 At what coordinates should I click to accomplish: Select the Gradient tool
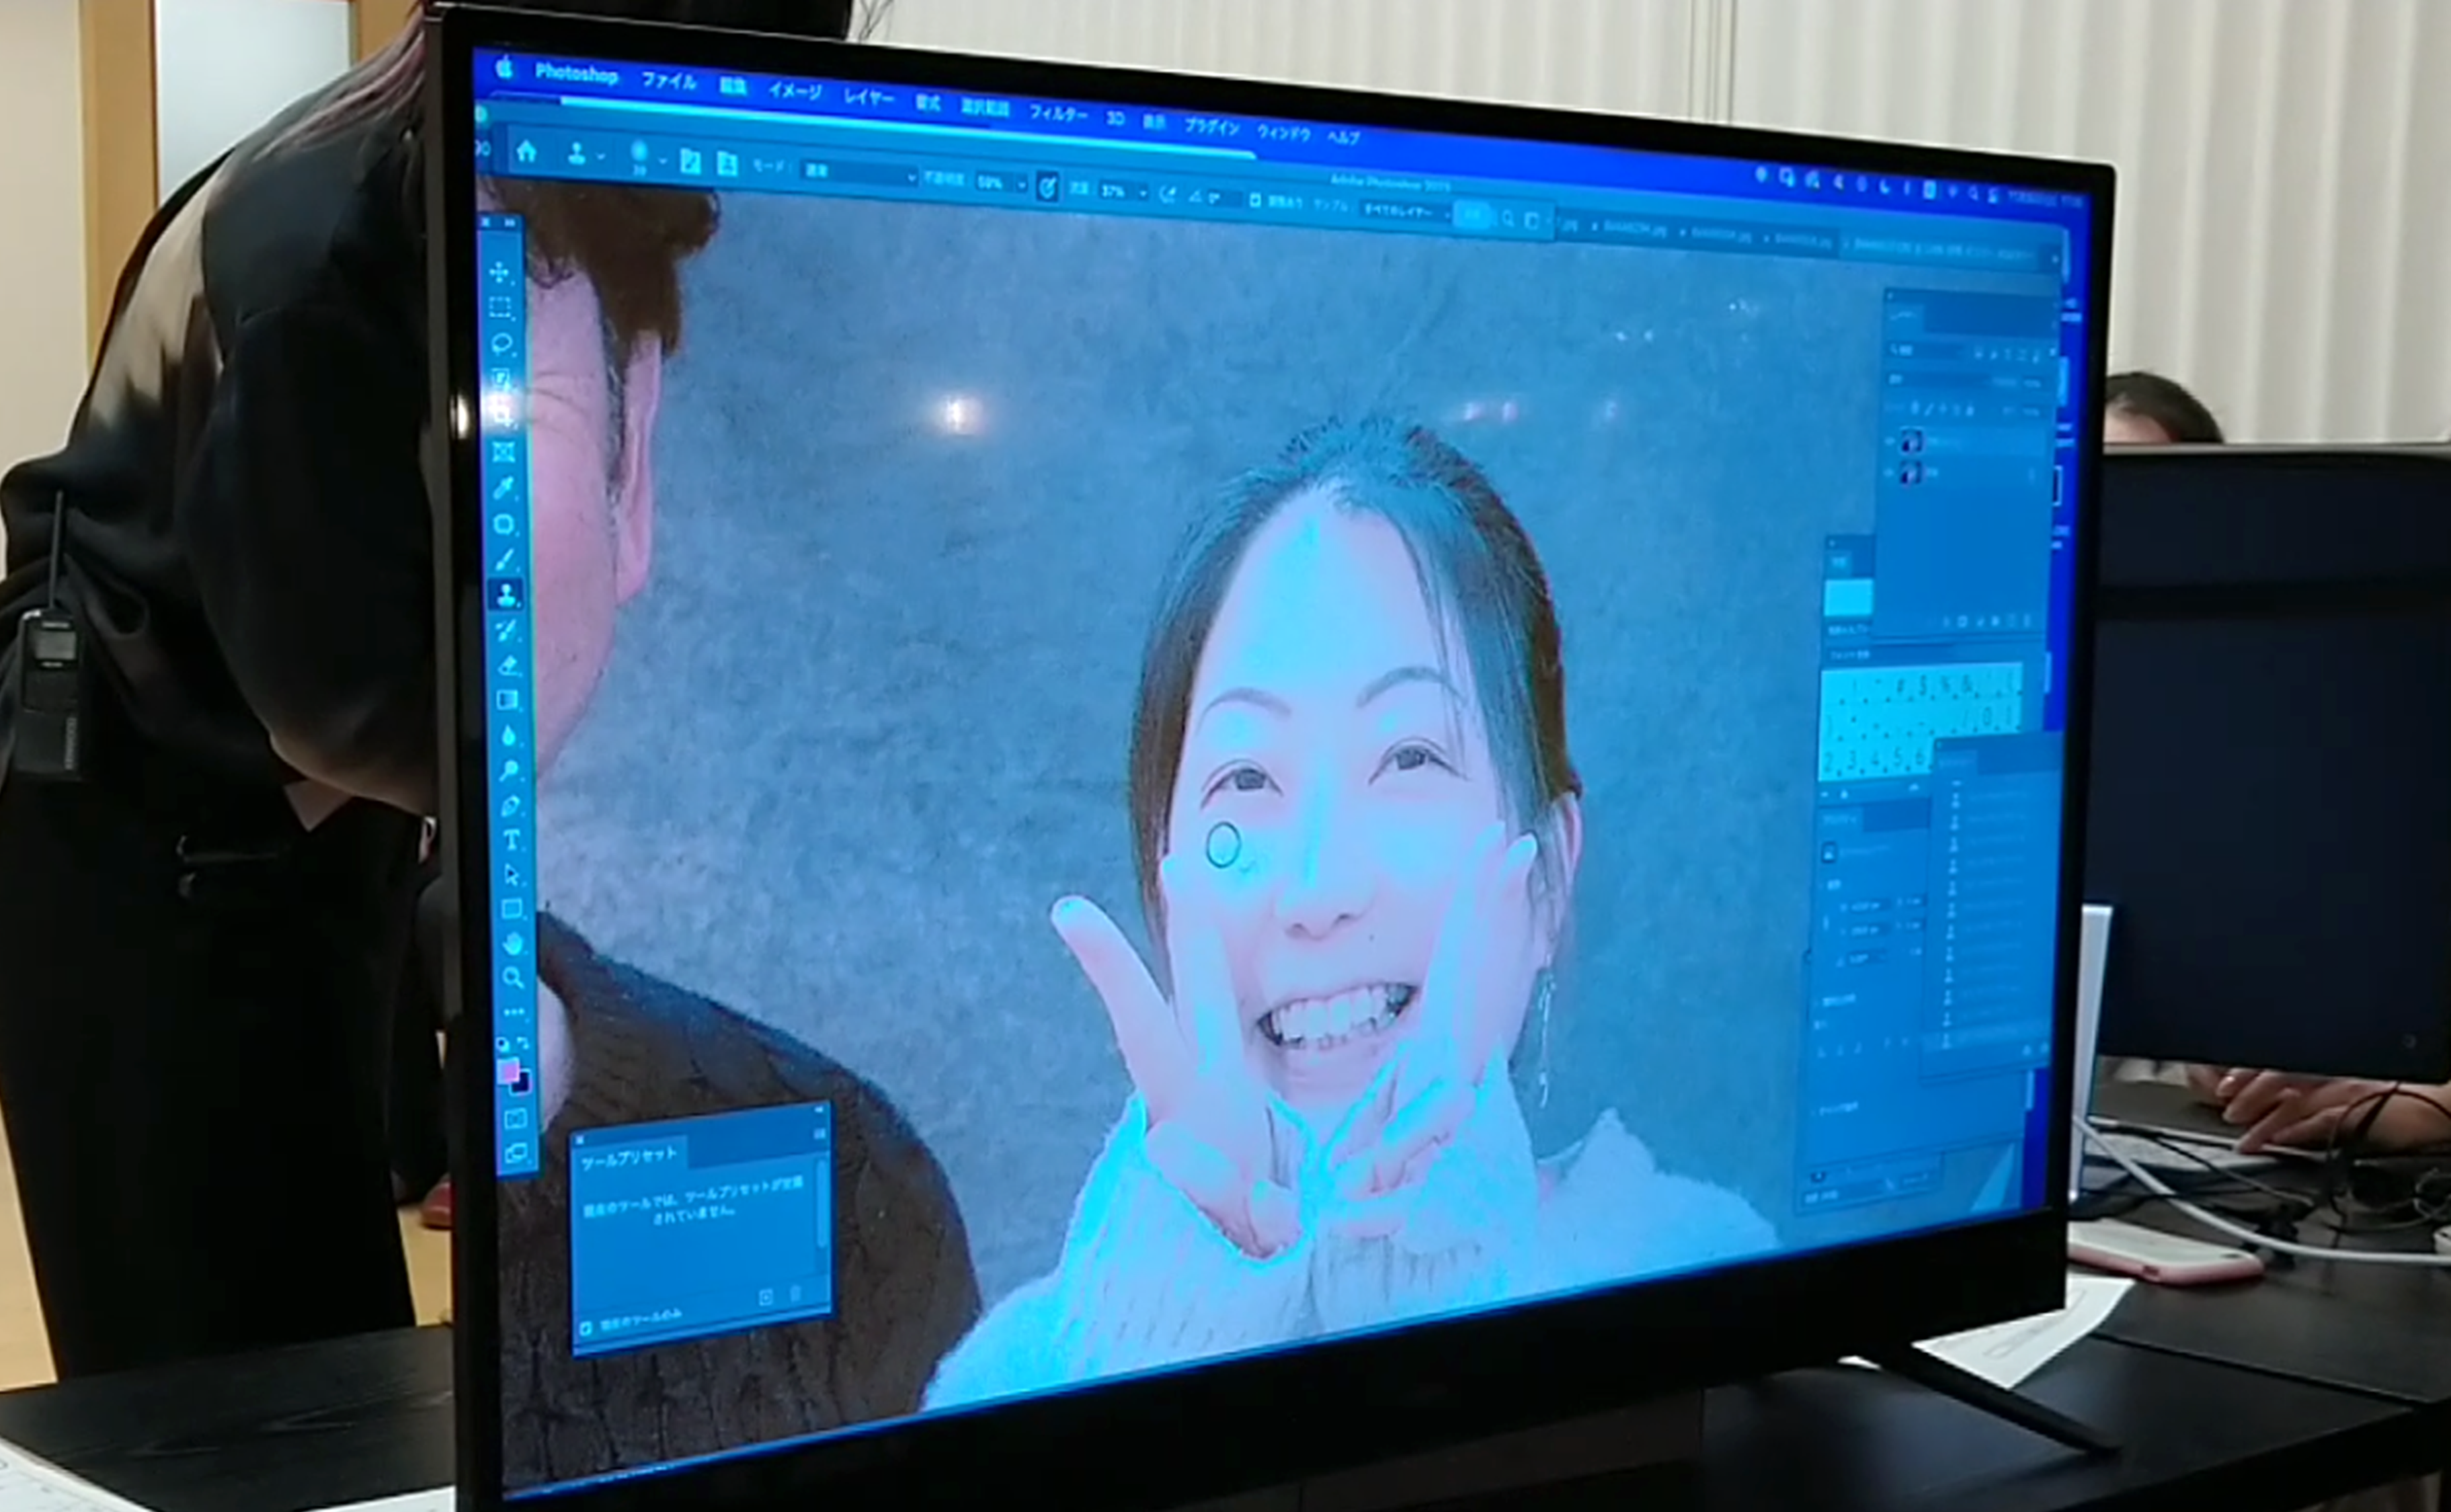point(509,699)
